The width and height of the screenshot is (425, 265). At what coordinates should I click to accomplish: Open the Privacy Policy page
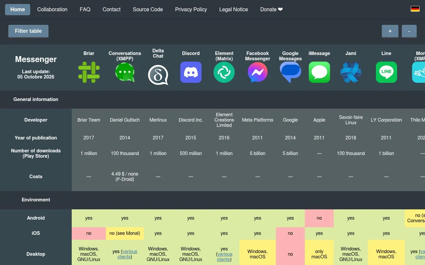coord(191,10)
